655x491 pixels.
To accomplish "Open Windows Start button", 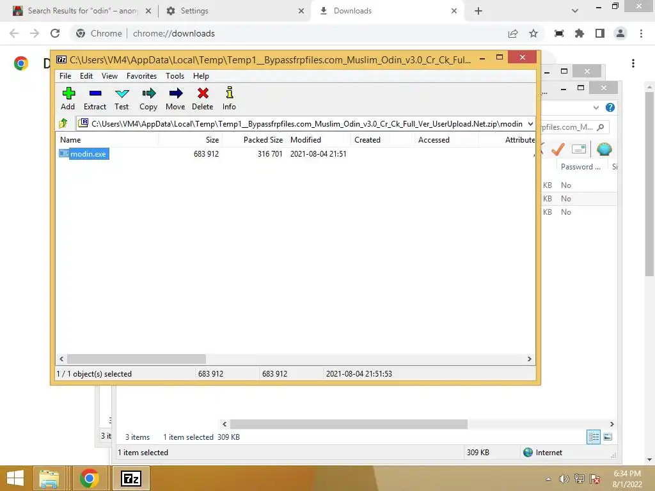I will 15,478.
